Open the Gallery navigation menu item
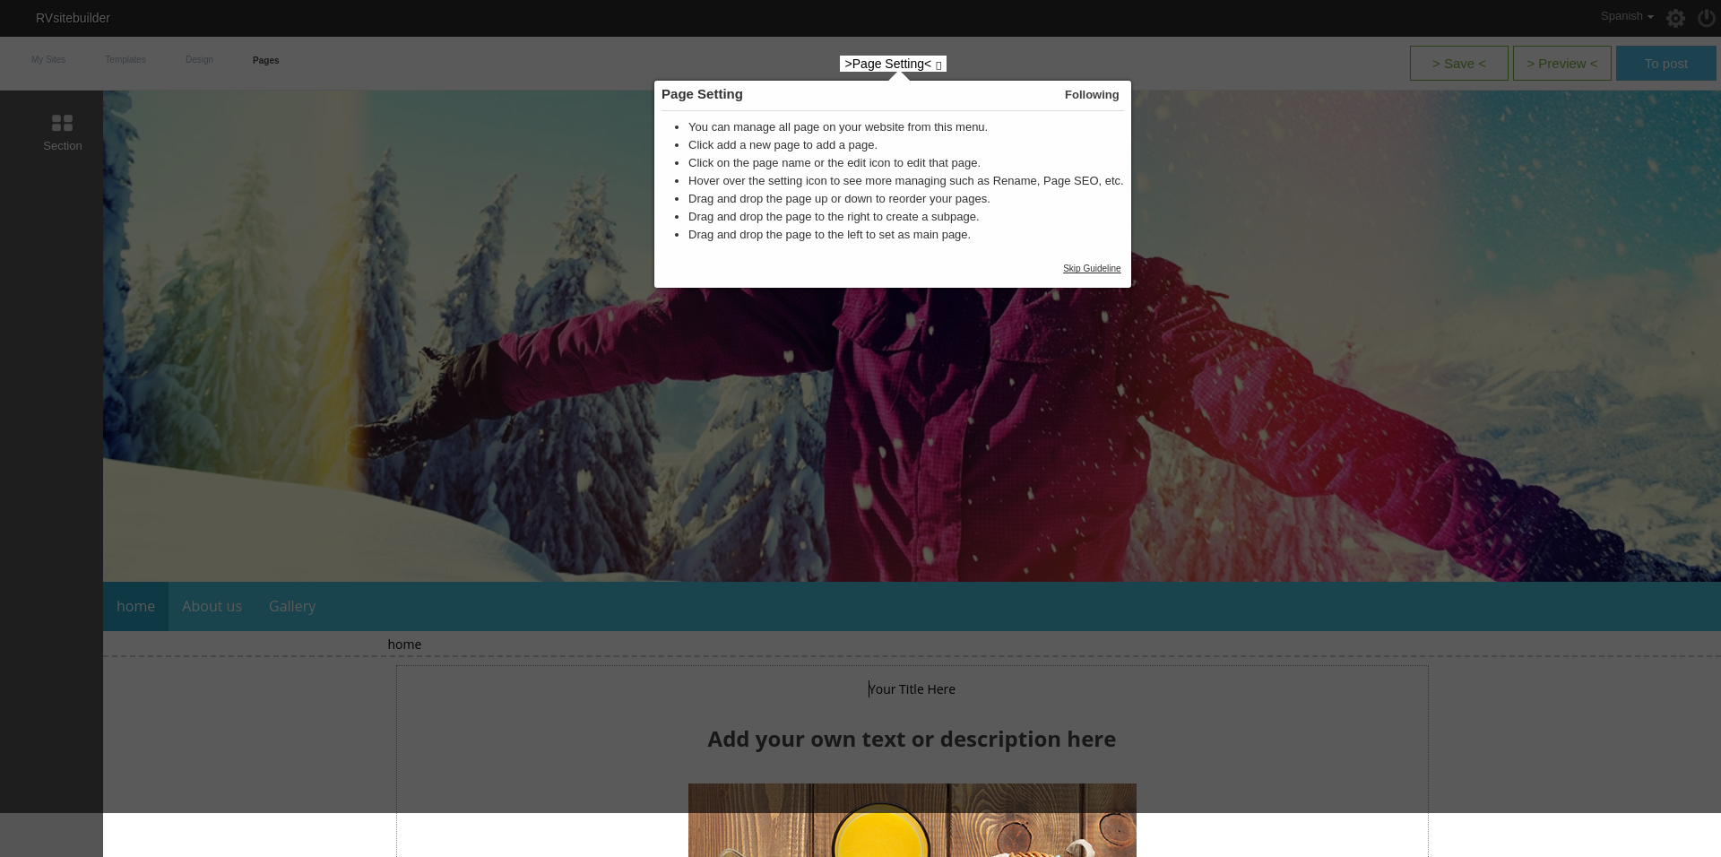This screenshot has height=857, width=1721. click(x=292, y=606)
